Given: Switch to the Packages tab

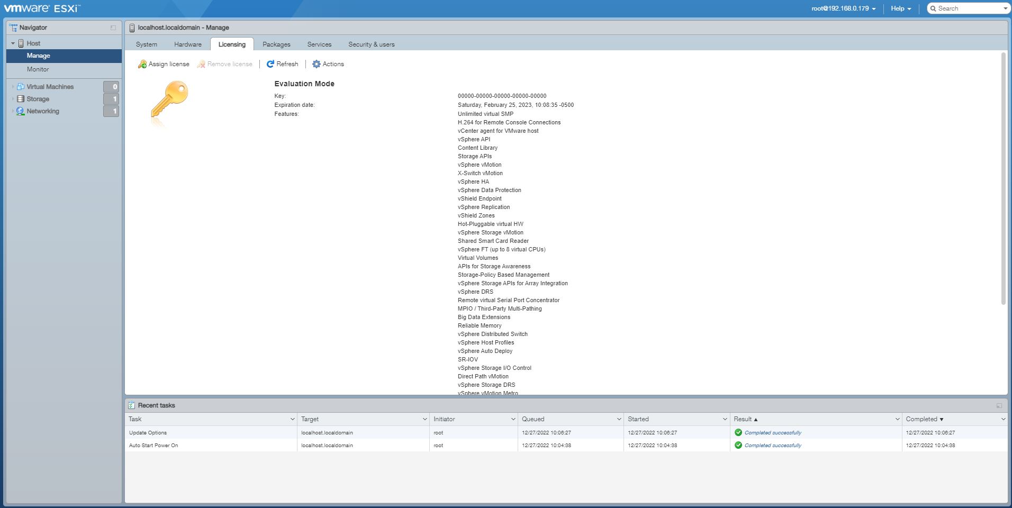Looking at the screenshot, I should click(x=276, y=44).
